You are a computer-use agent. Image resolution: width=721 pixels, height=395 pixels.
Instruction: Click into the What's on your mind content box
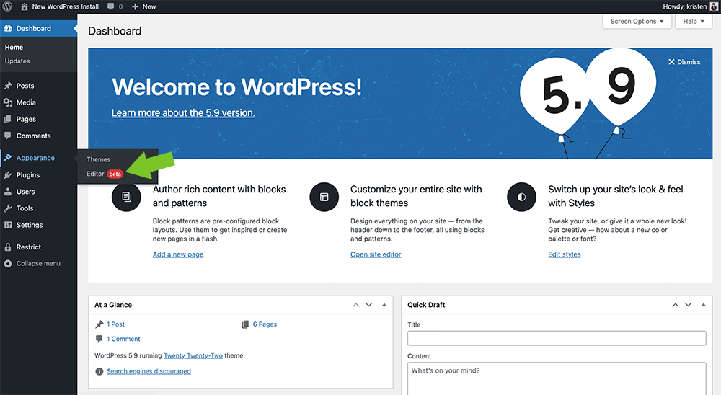click(557, 378)
